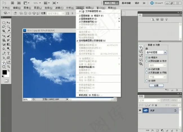Viewport: 183px width, 132px height.
Task: Select the Eyedropper tool
Action: coord(9,31)
